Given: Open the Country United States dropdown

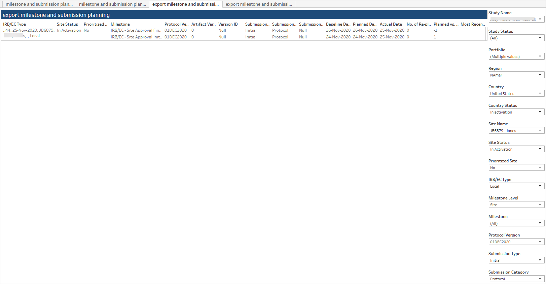Looking at the screenshot, I should pyautogui.click(x=516, y=94).
